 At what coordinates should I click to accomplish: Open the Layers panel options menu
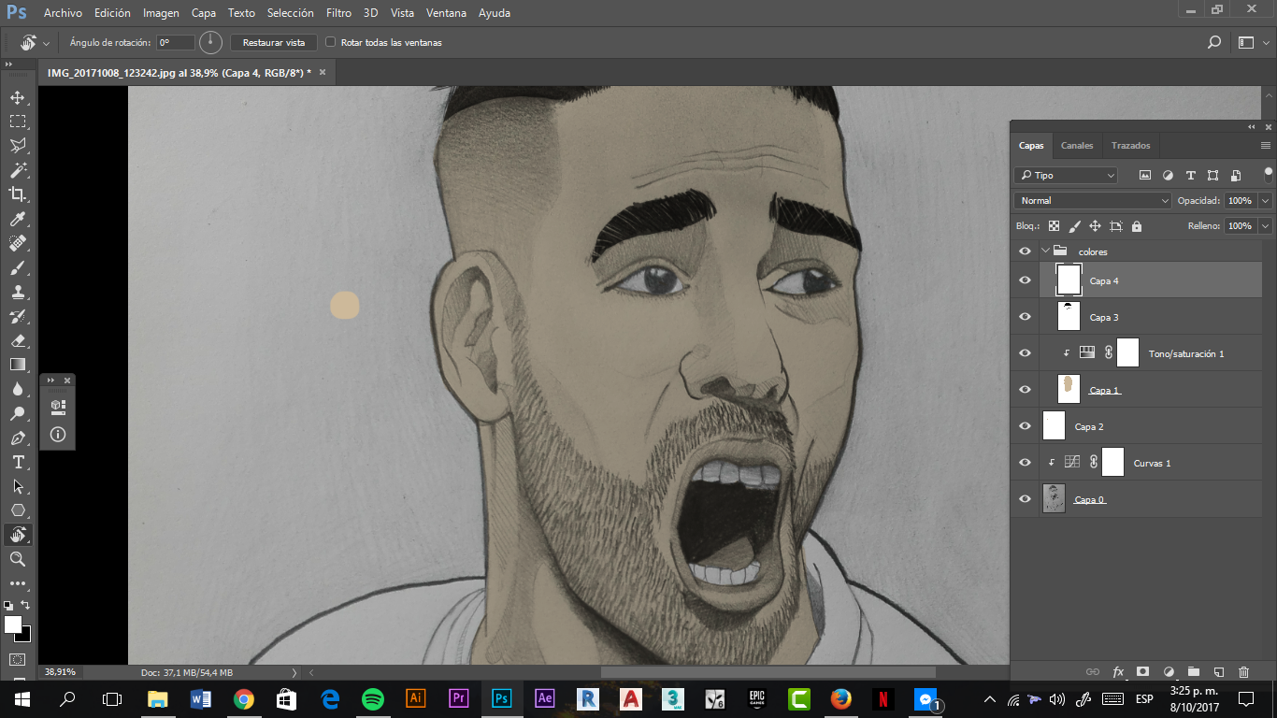(1266, 146)
